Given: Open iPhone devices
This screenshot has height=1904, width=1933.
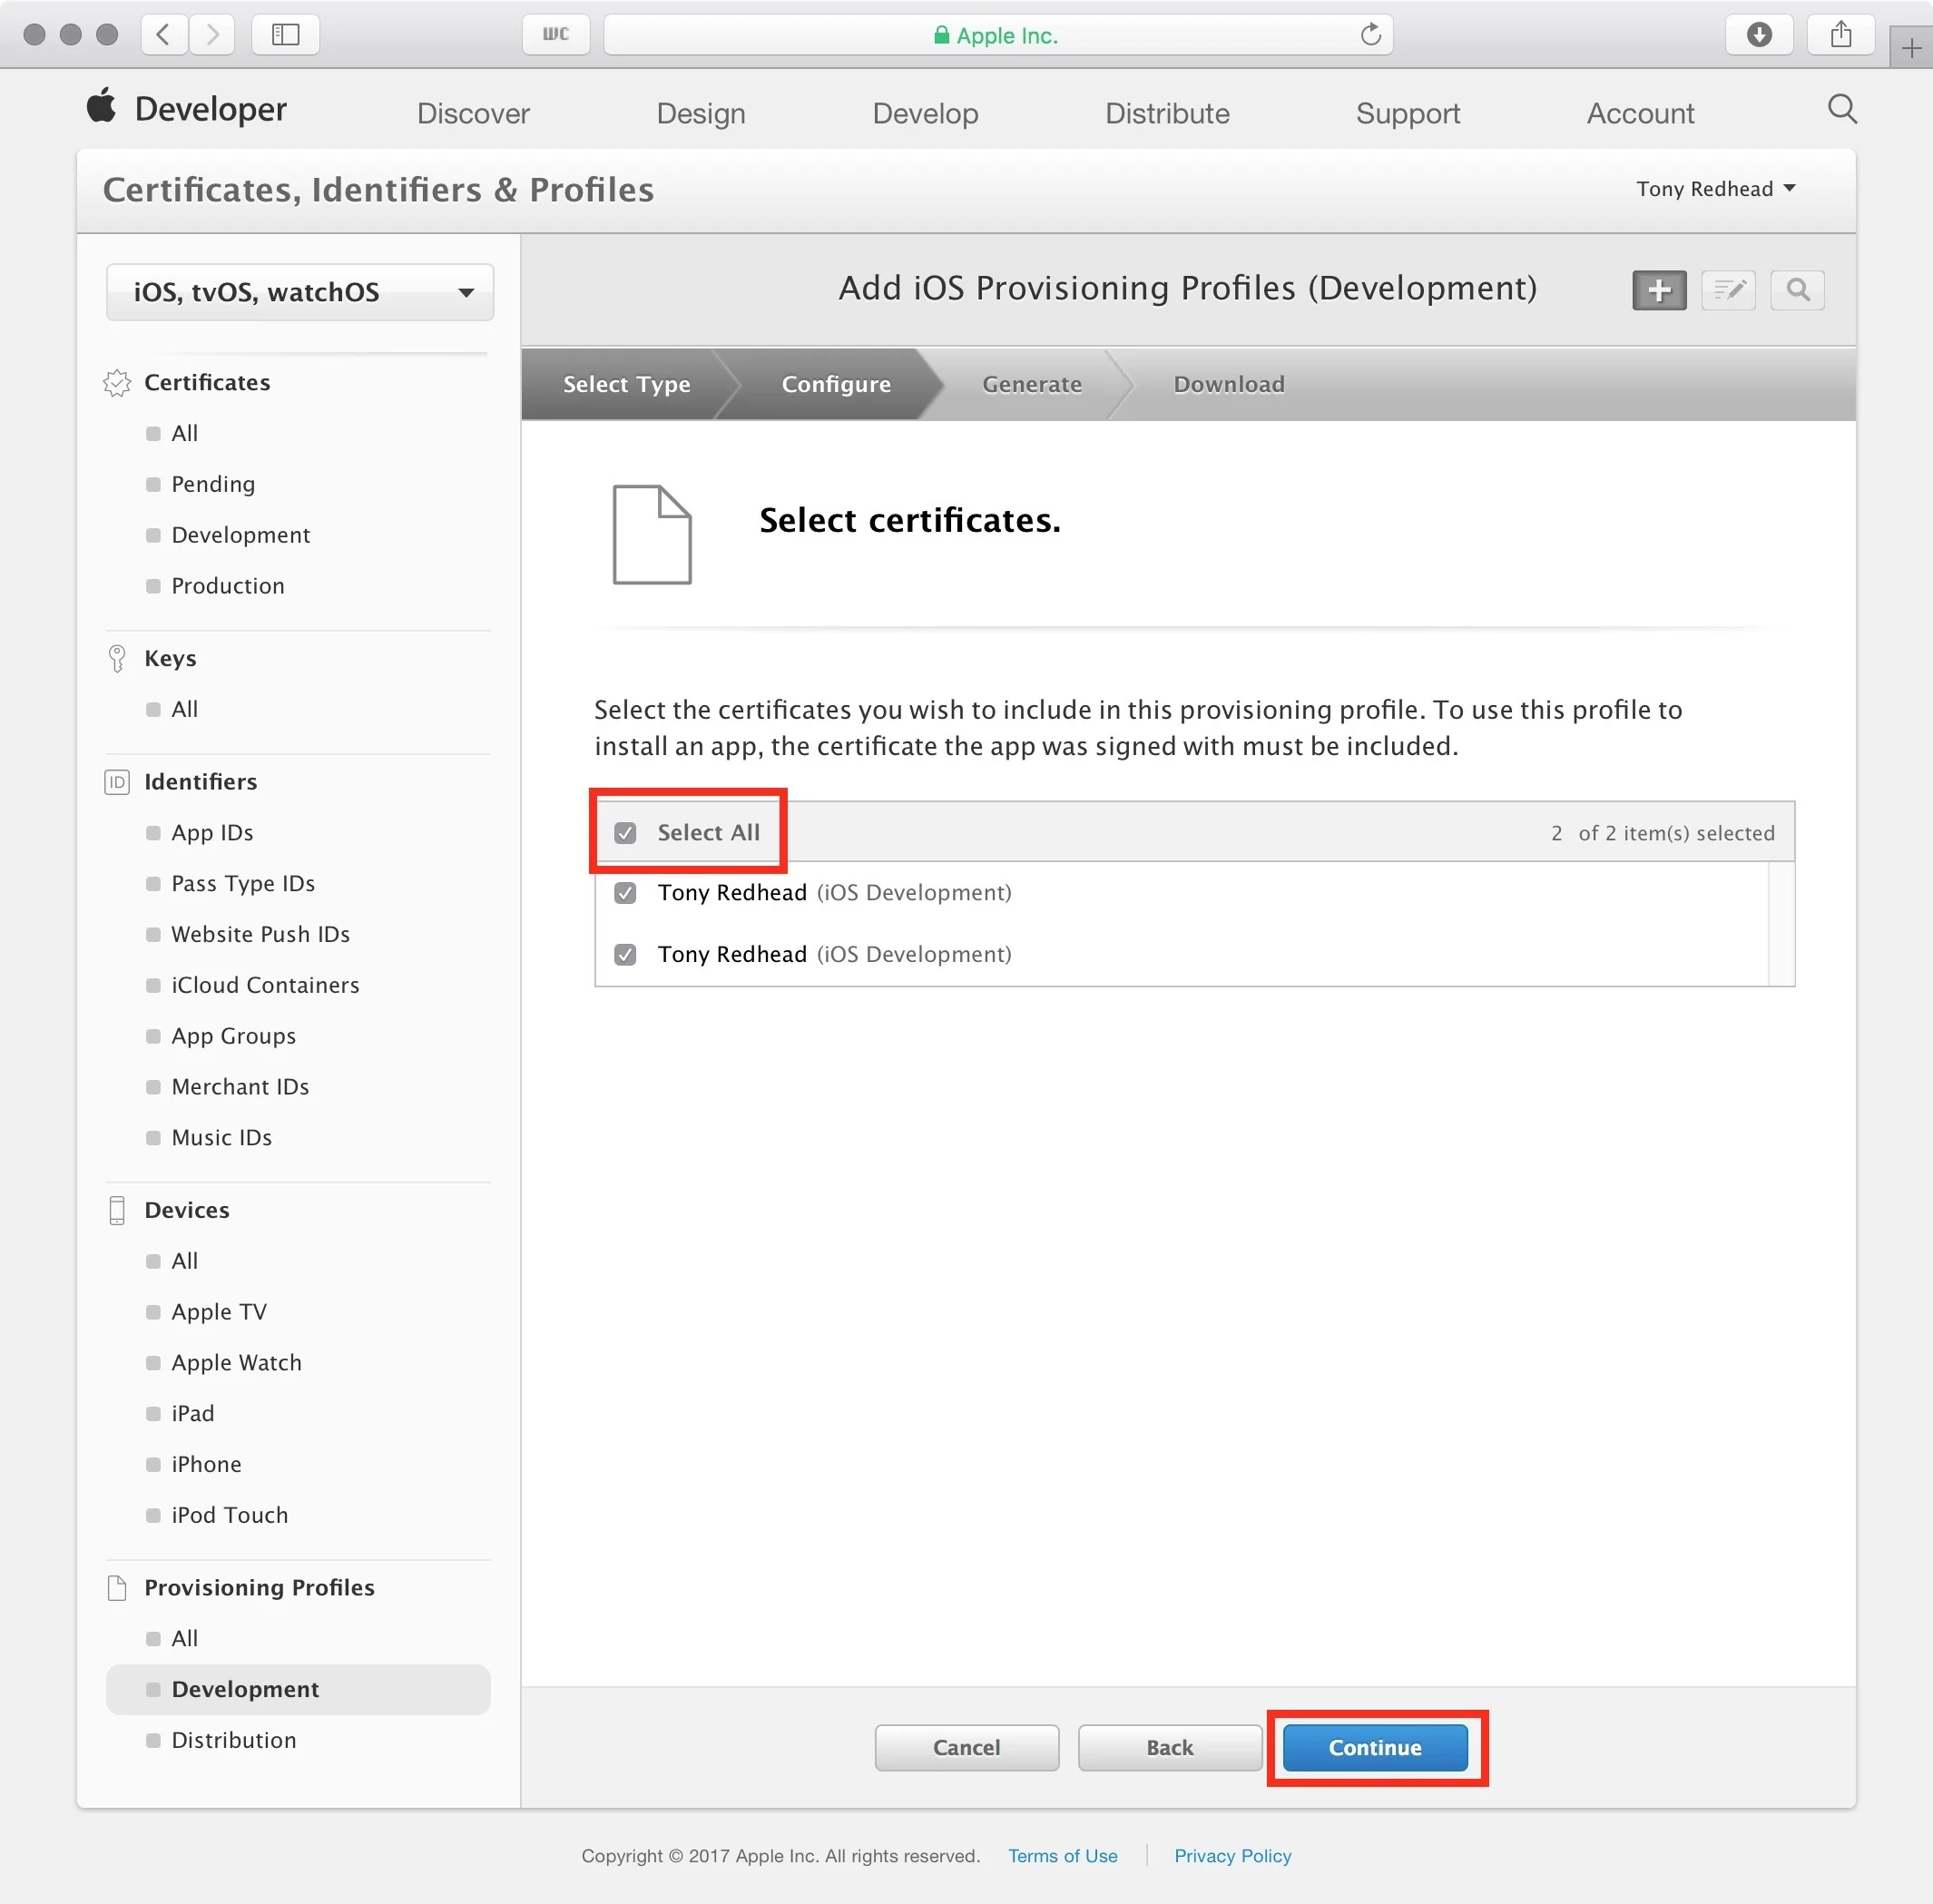Looking at the screenshot, I should (206, 1465).
